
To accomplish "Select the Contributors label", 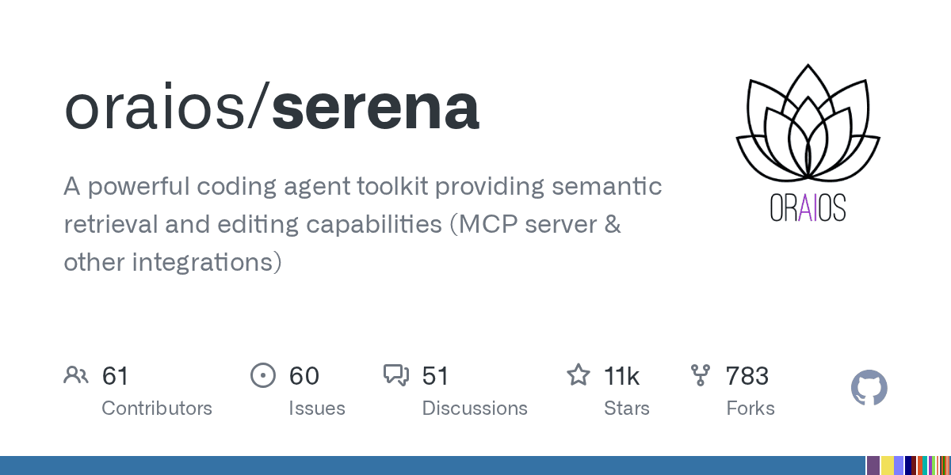I will pyautogui.click(x=157, y=408).
